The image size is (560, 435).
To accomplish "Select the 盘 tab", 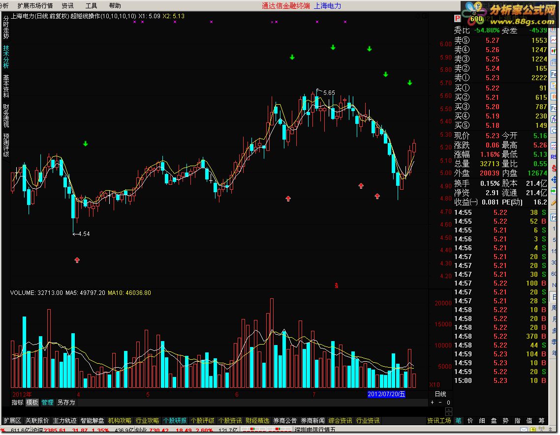I will click(494, 421).
